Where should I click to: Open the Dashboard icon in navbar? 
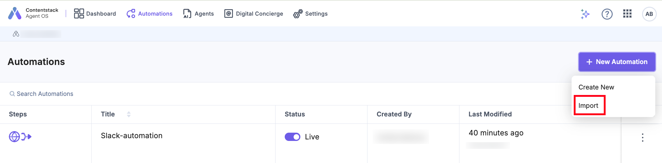[x=79, y=13]
